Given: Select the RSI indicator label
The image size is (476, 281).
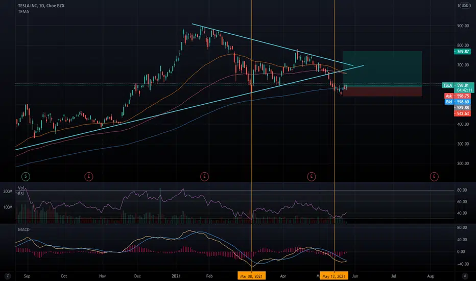Looking at the screenshot, I should click(x=21, y=194).
